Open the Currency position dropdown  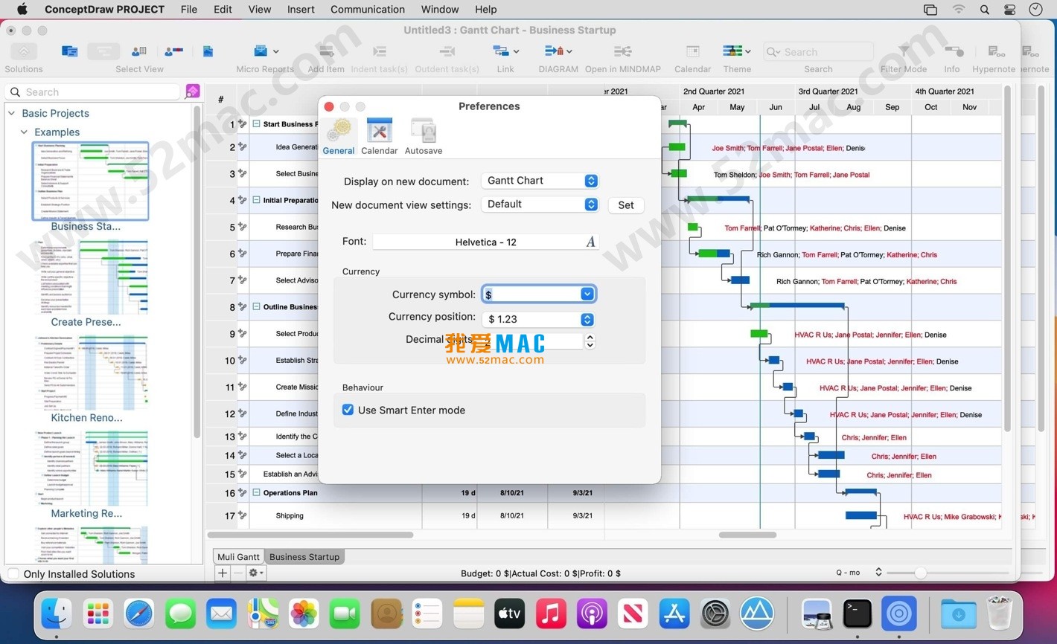coord(539,319)
